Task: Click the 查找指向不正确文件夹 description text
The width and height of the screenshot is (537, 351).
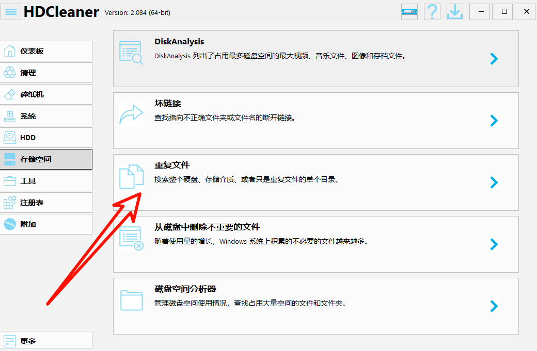Action: [225, 118]
